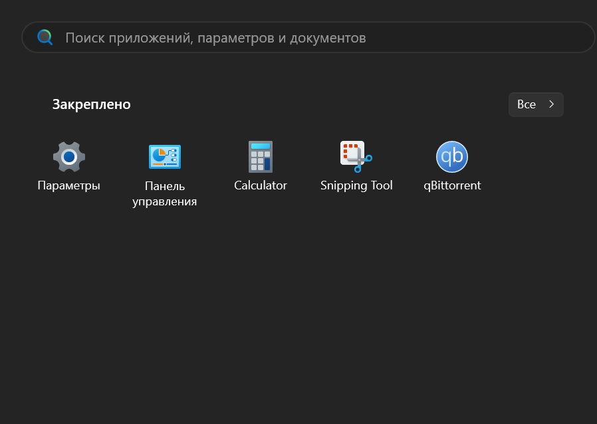Select the 'Панель управления' text label
Viewport: 597px width, 424px height.
pos(165,193)
